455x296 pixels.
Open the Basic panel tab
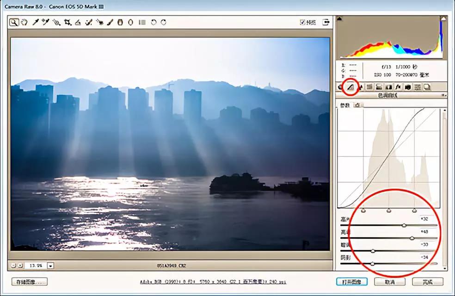pyautogui.click(x=340, y=87)
